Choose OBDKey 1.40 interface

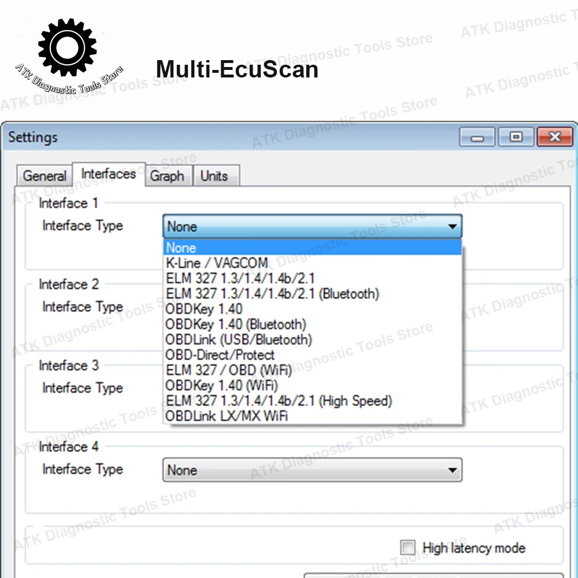pyautogui.click(x=312, y=309)
